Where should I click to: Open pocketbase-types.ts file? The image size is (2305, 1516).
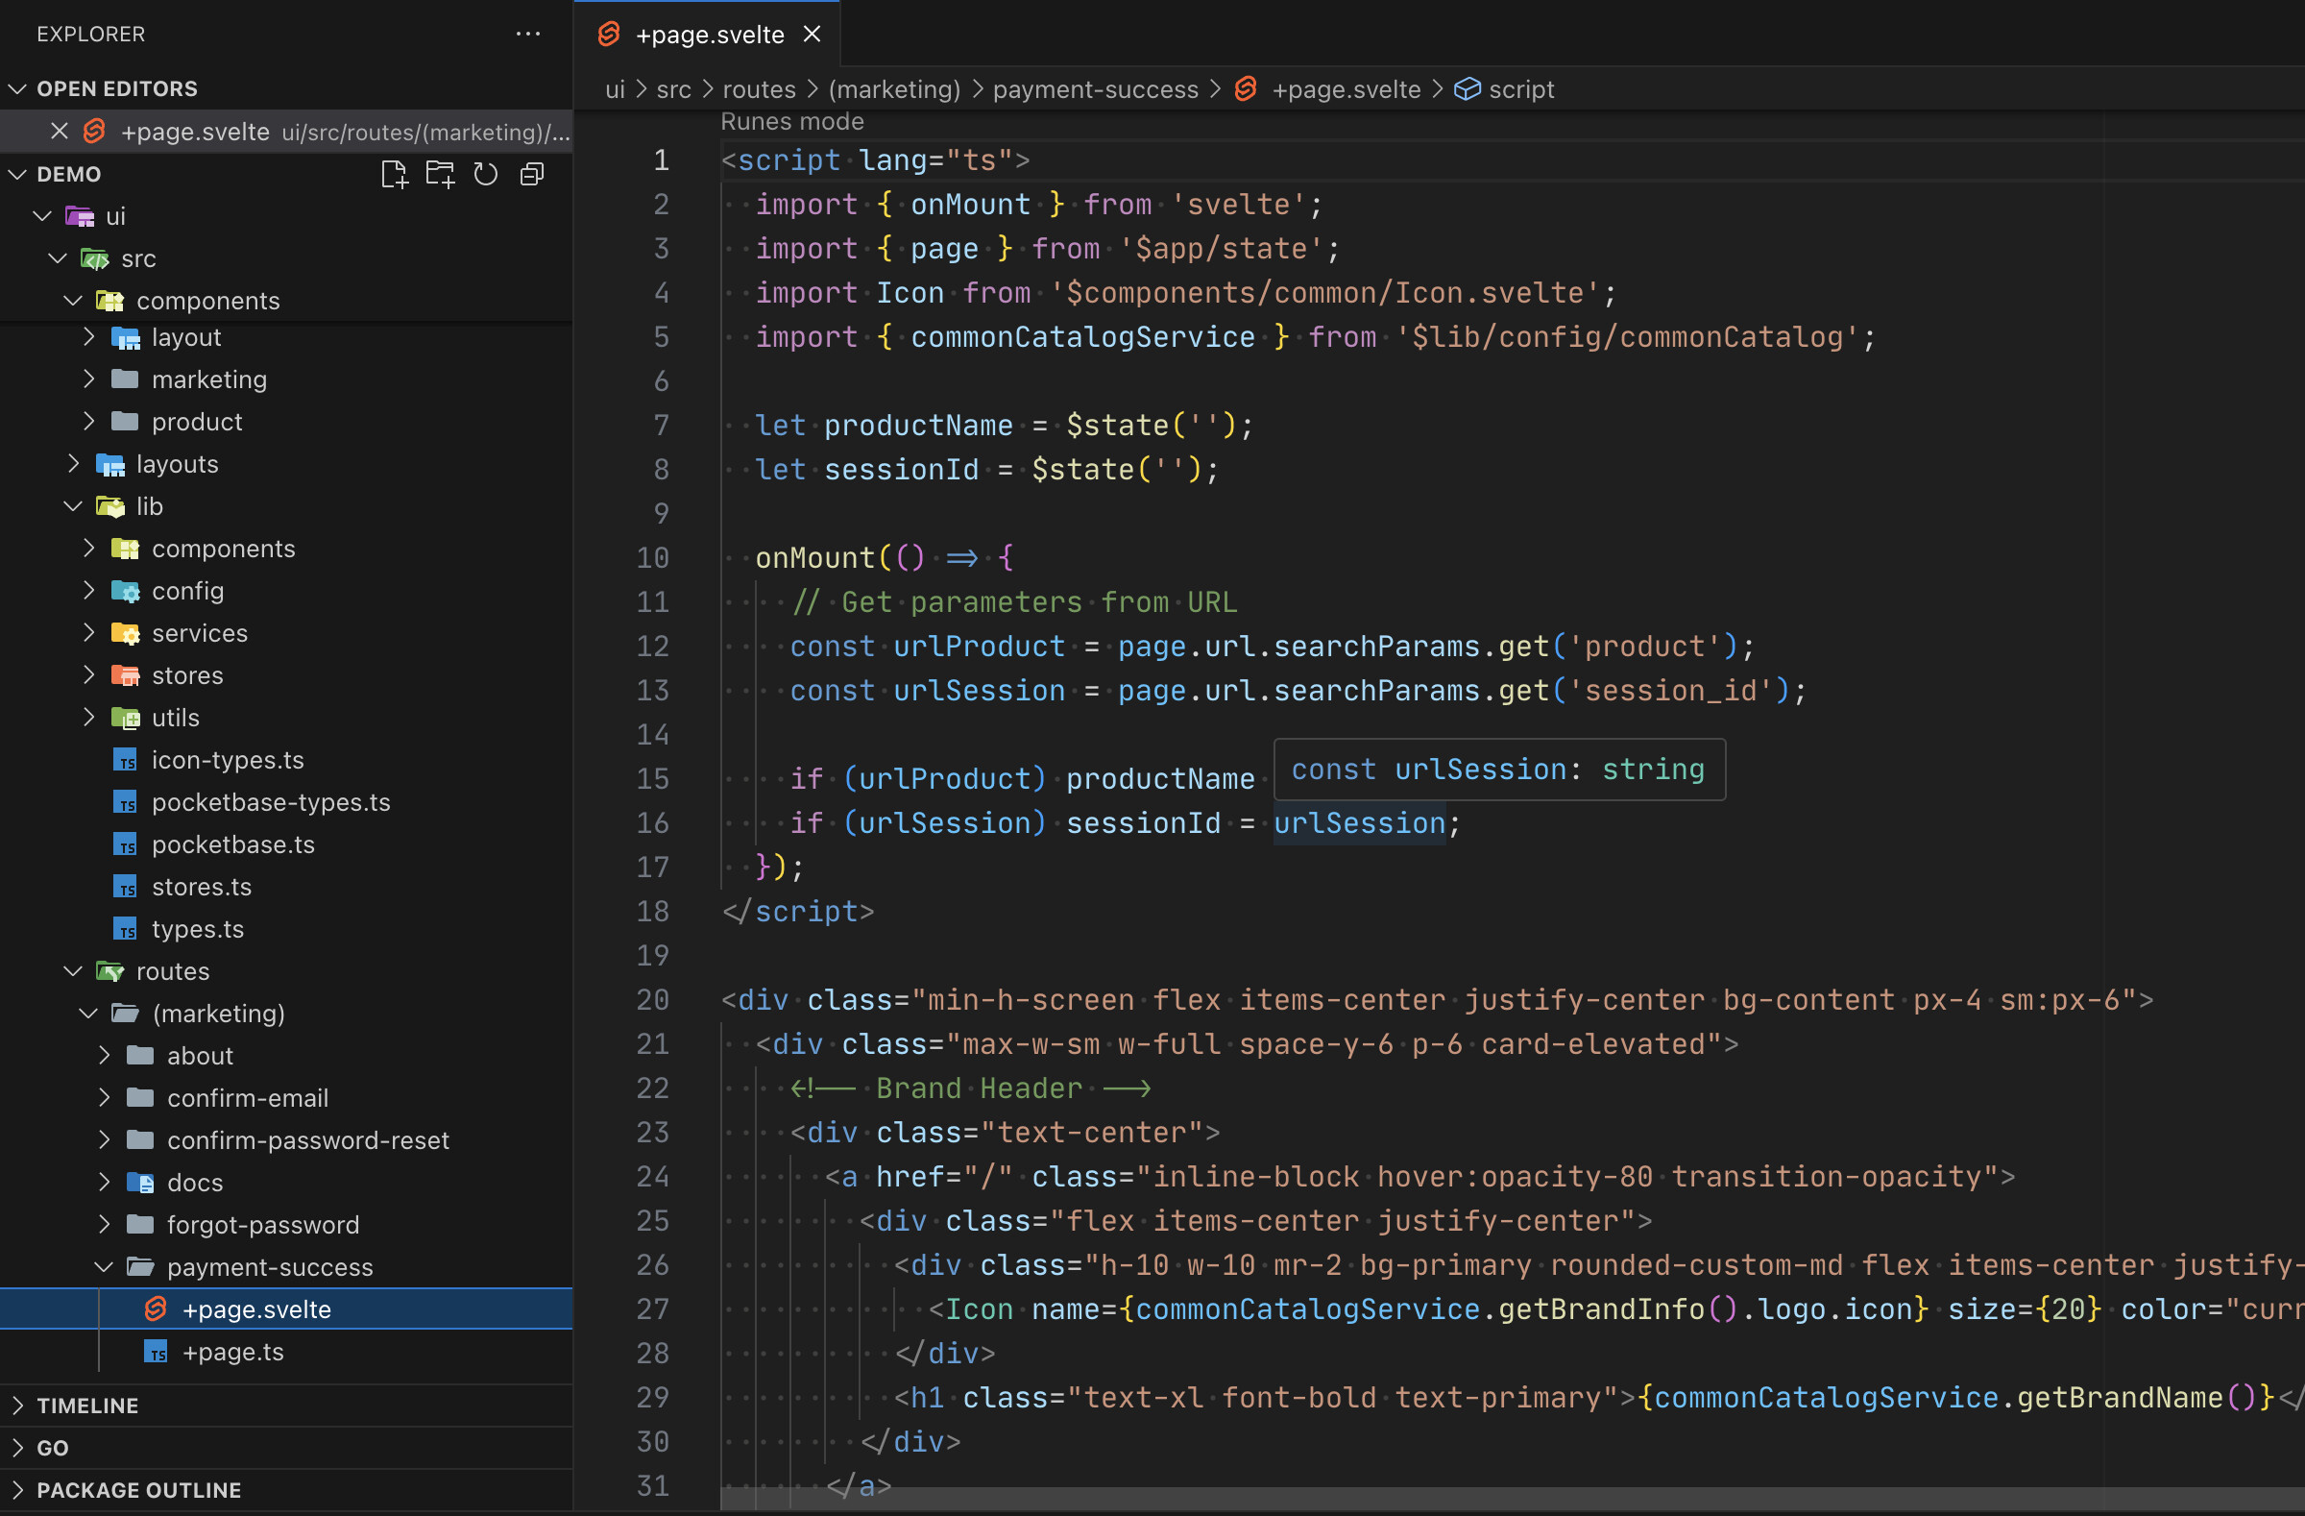click(x=271, y=803)
